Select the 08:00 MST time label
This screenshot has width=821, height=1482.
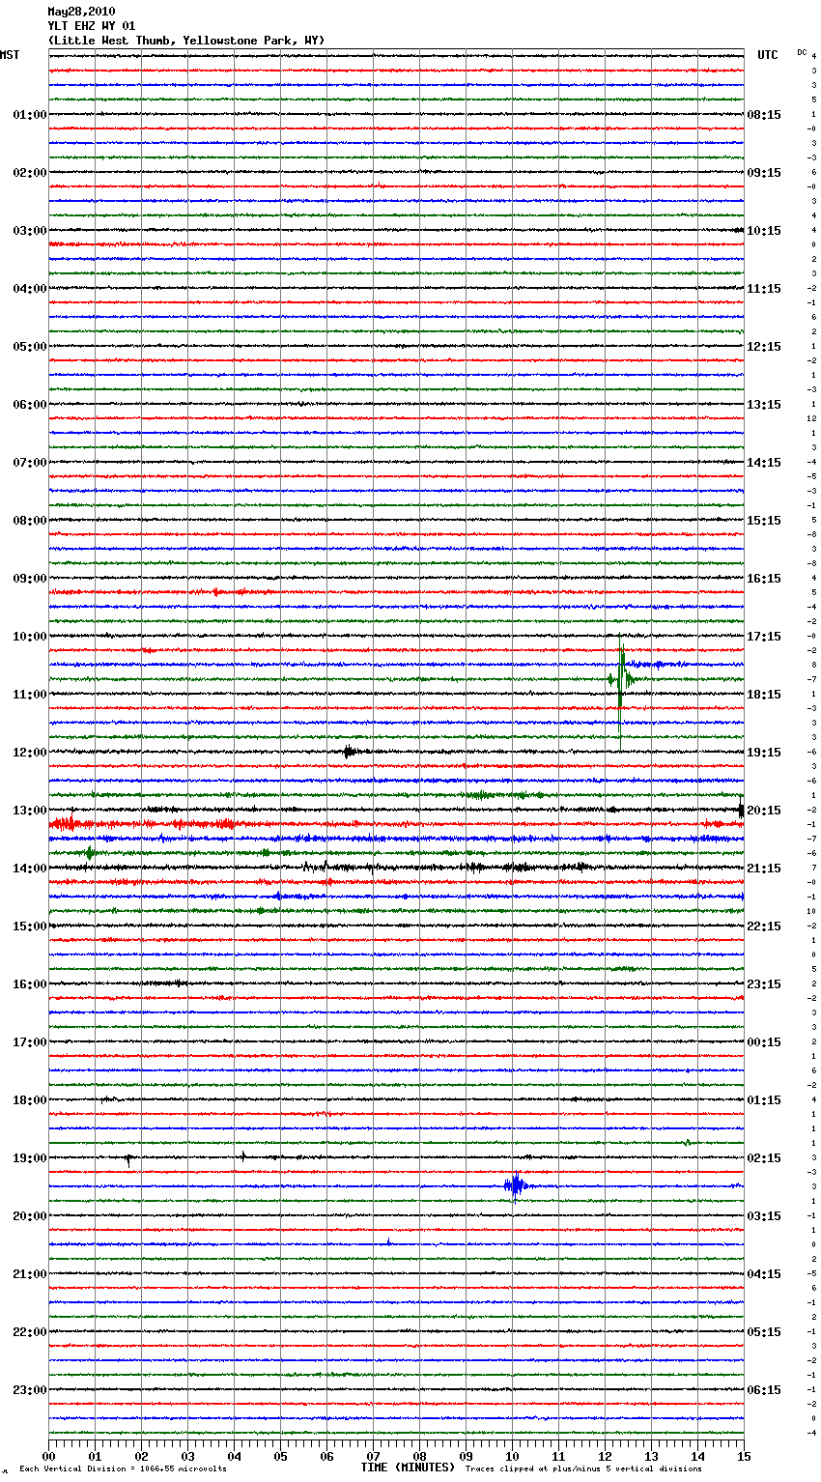pos(29,521)
